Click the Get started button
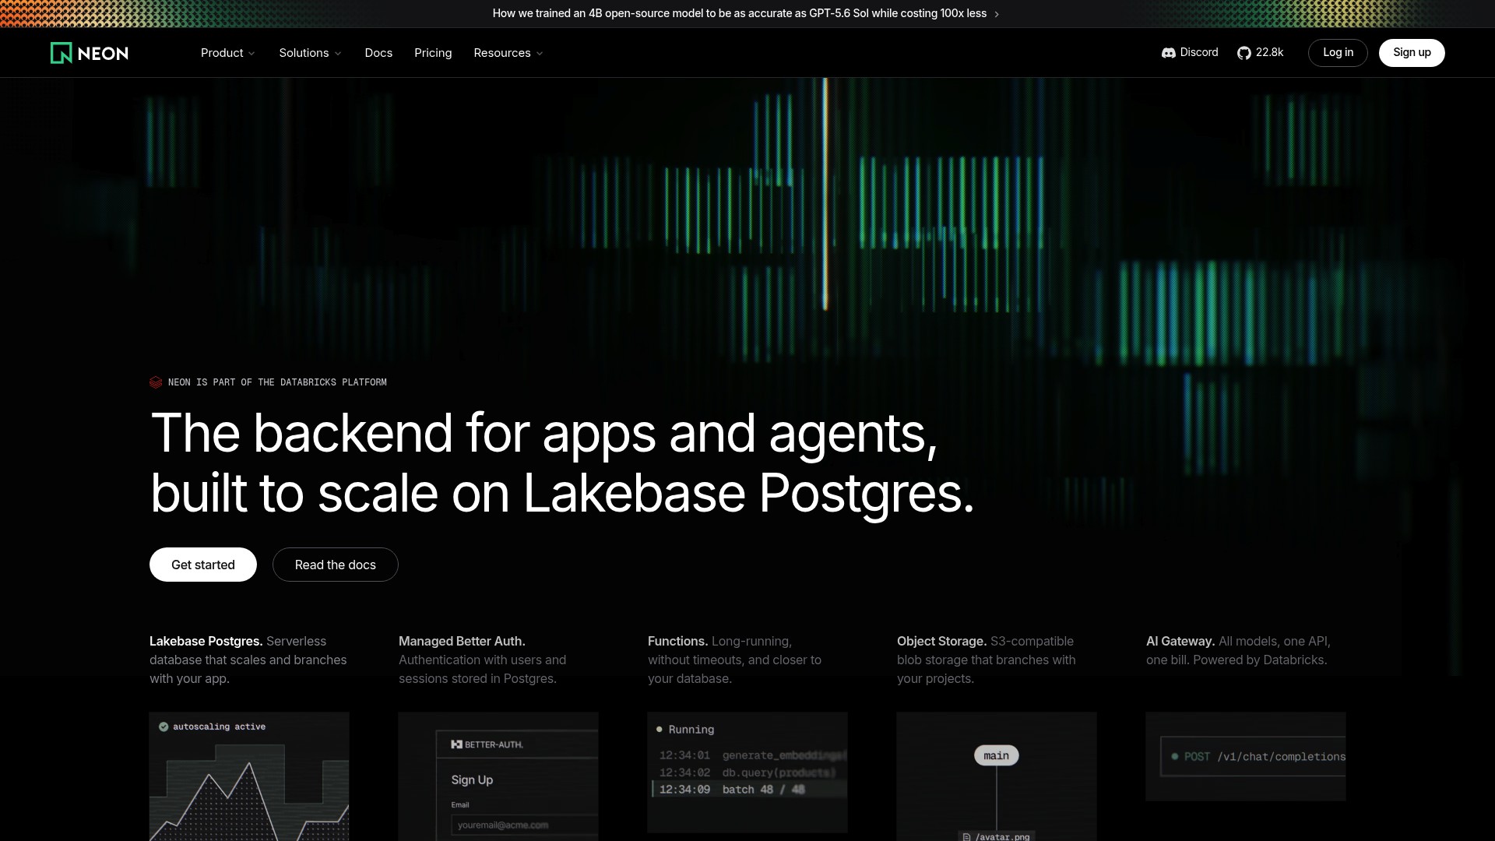Viewport: 1495px width, 841px height. tap(203, 565)
